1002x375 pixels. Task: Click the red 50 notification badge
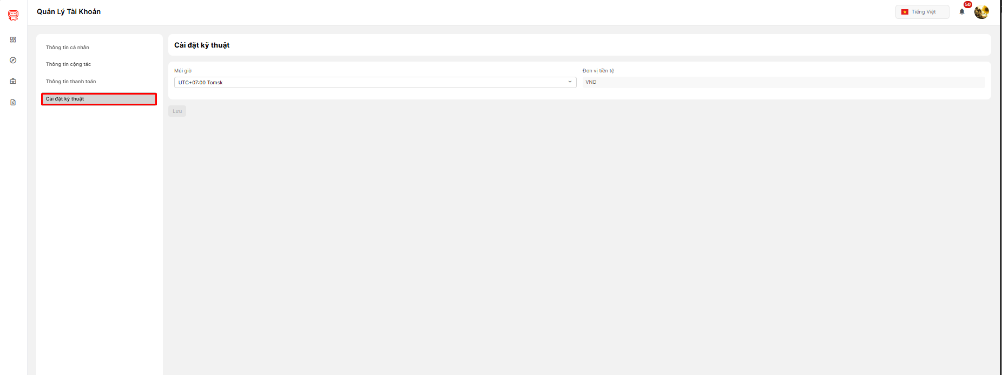coord(968,4)
